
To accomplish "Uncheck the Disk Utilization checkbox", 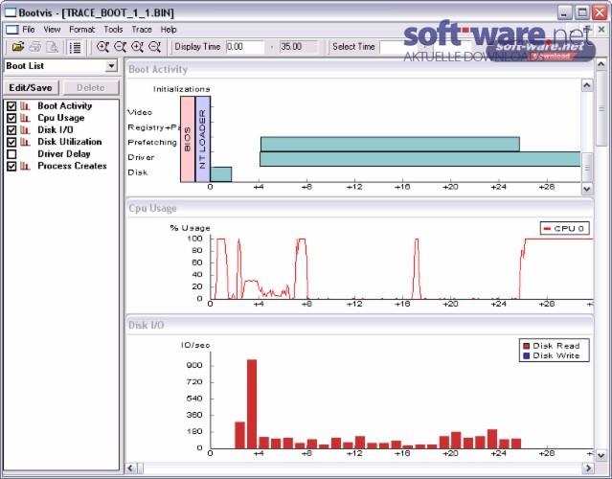I will click(11, 142).
